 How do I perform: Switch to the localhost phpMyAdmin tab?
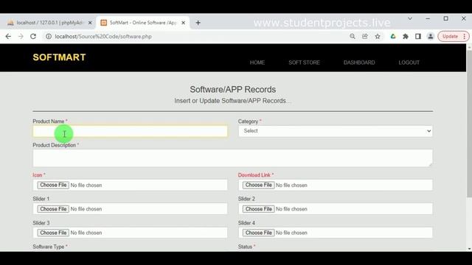[49, 23]
